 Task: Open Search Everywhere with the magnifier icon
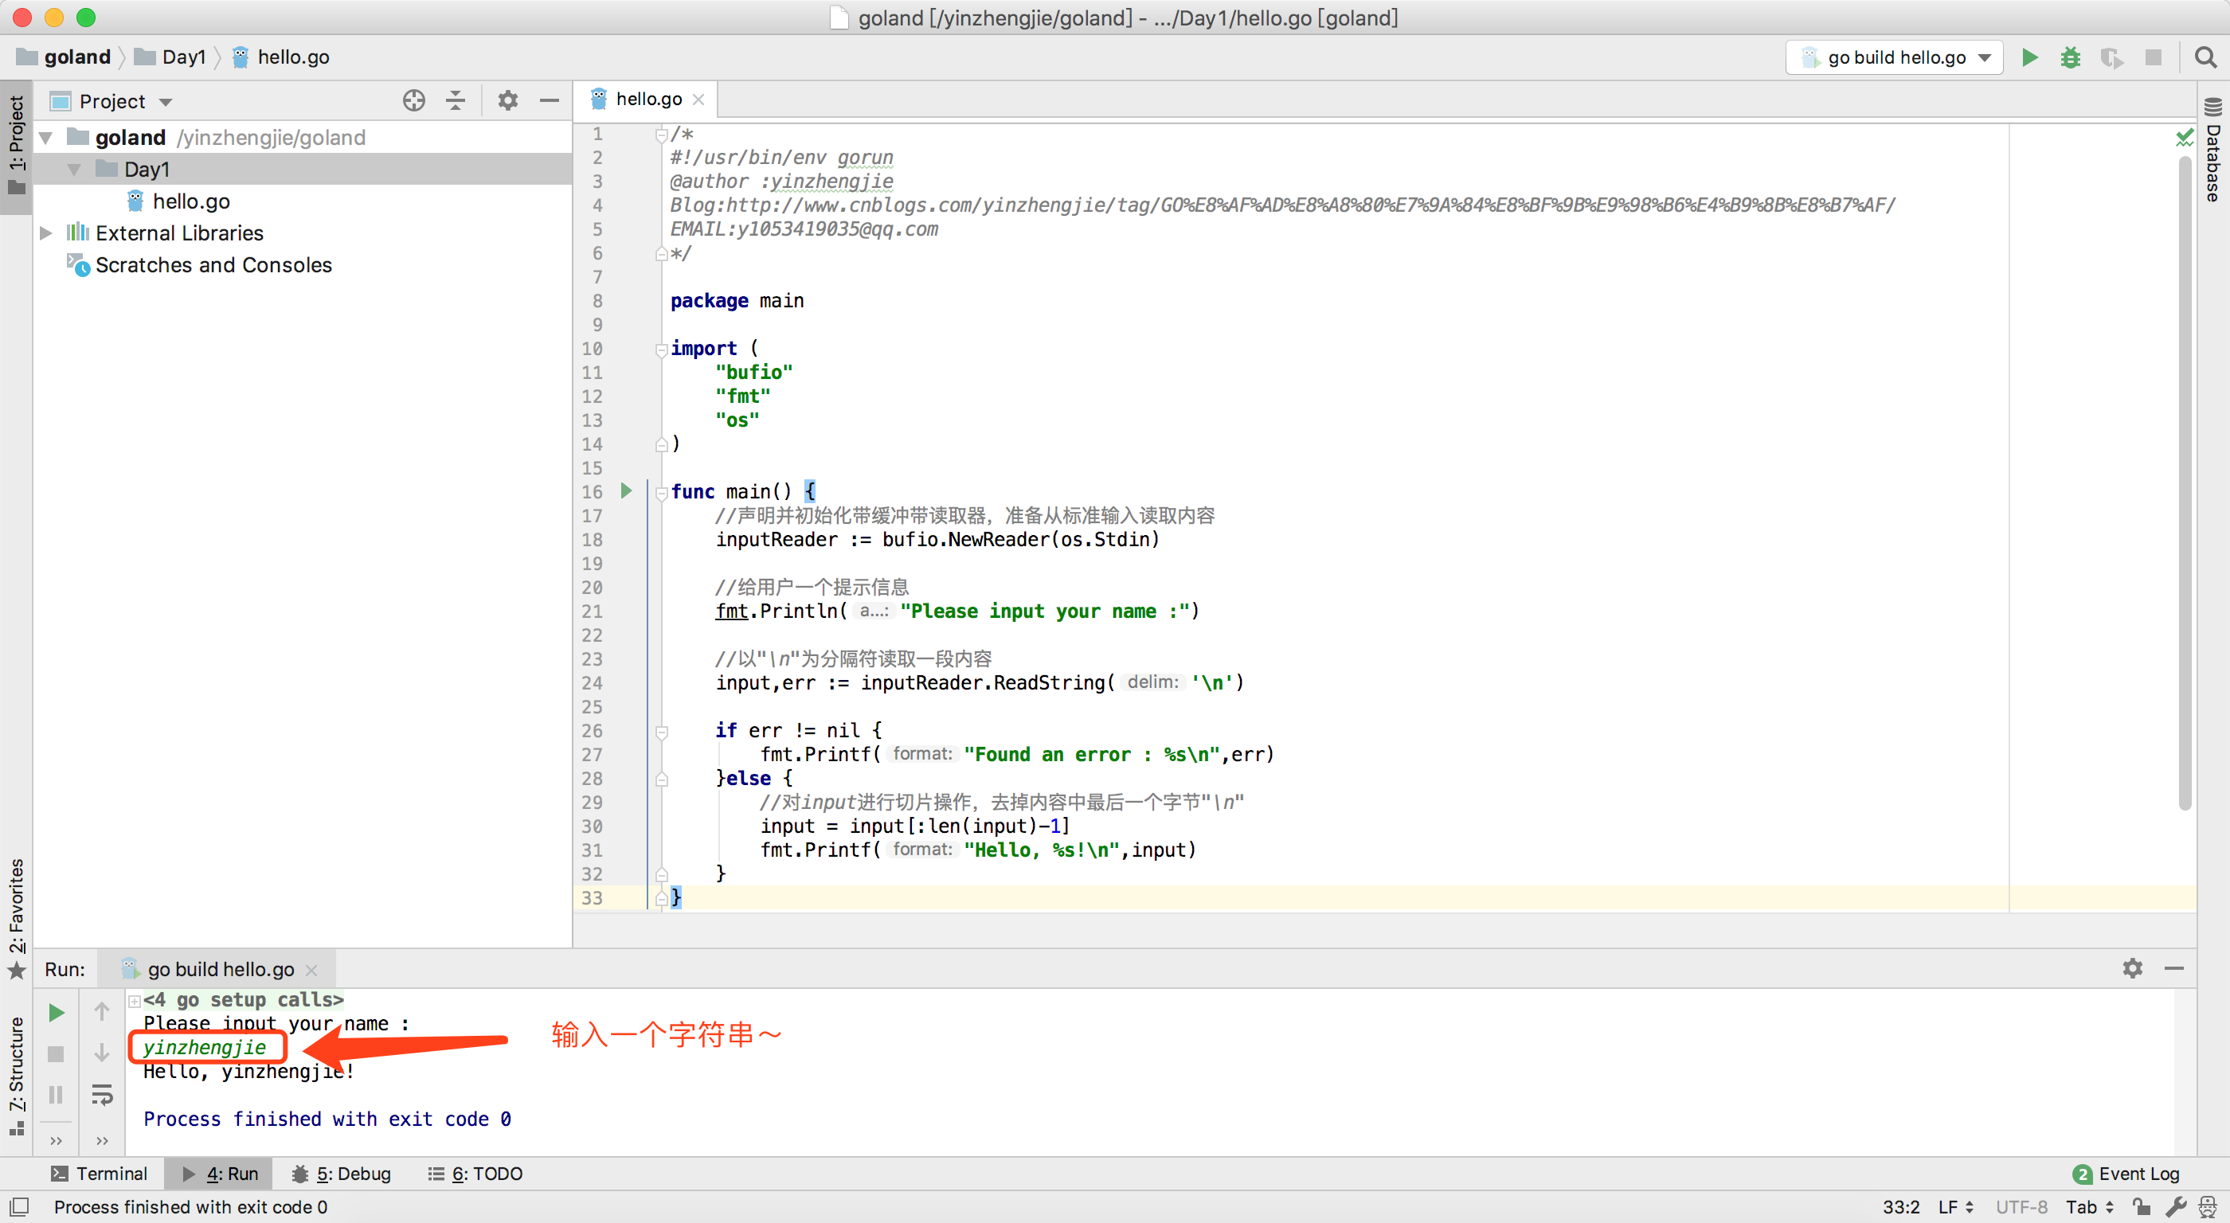click(2205, 57)
